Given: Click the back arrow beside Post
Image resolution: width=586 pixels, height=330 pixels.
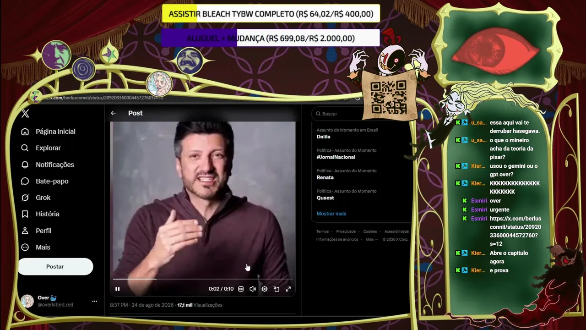Looking at the screenshot, I should (113, 113).
